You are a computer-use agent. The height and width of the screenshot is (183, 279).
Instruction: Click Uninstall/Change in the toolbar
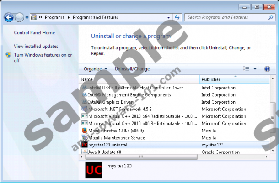132,69
